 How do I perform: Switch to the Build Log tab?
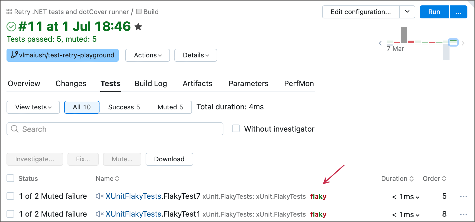click(x=151, y=84)
